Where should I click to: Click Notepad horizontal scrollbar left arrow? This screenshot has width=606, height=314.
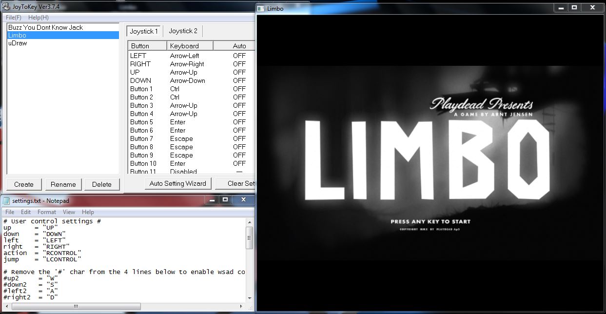6,306
